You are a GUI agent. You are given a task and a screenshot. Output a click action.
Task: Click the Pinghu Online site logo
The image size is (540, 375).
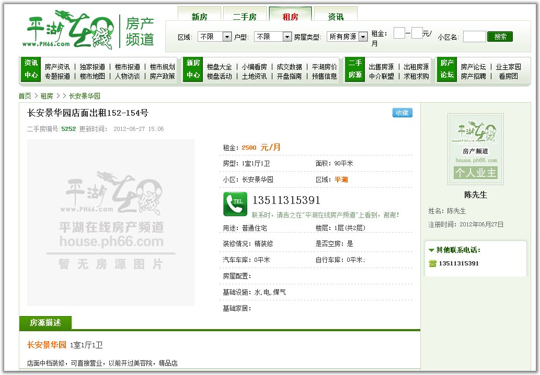(x=70, y=30)
